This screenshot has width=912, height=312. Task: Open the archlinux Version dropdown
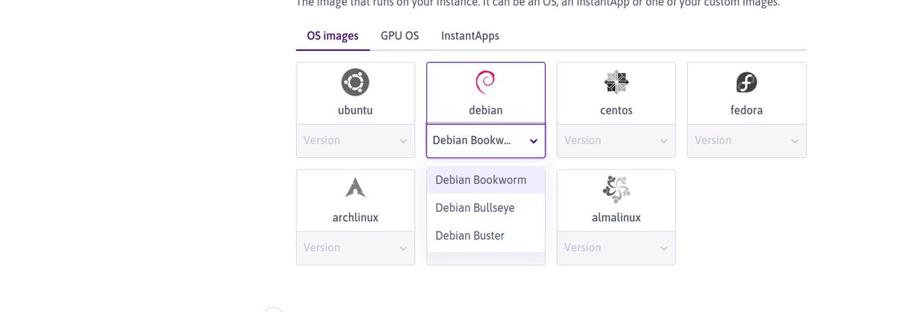[356, 247]
